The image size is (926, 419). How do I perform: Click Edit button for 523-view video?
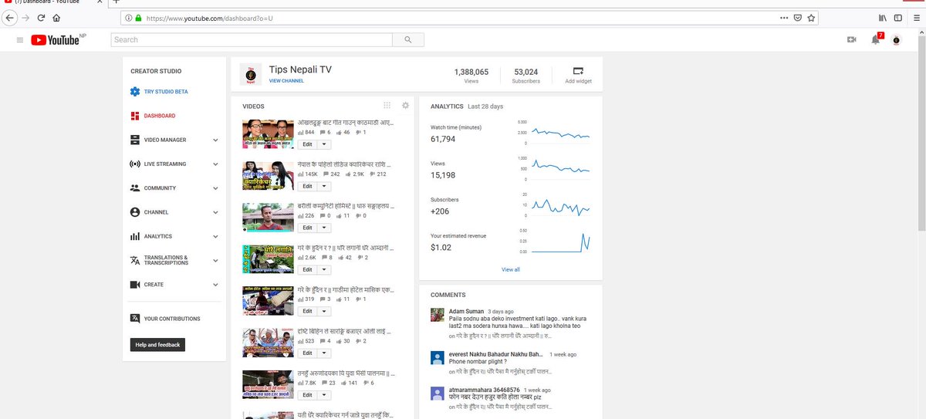pyautogui.click(x=307, y=353)
